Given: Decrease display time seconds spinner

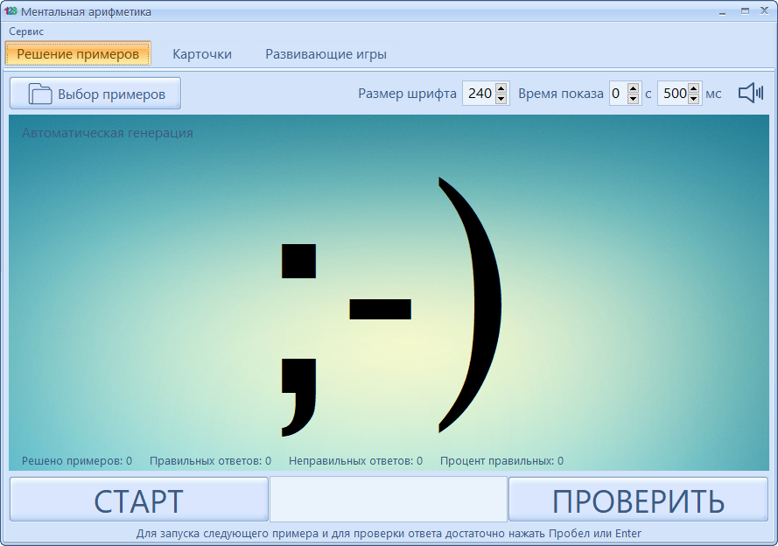Looking at the screenshot, I should 633,99.
